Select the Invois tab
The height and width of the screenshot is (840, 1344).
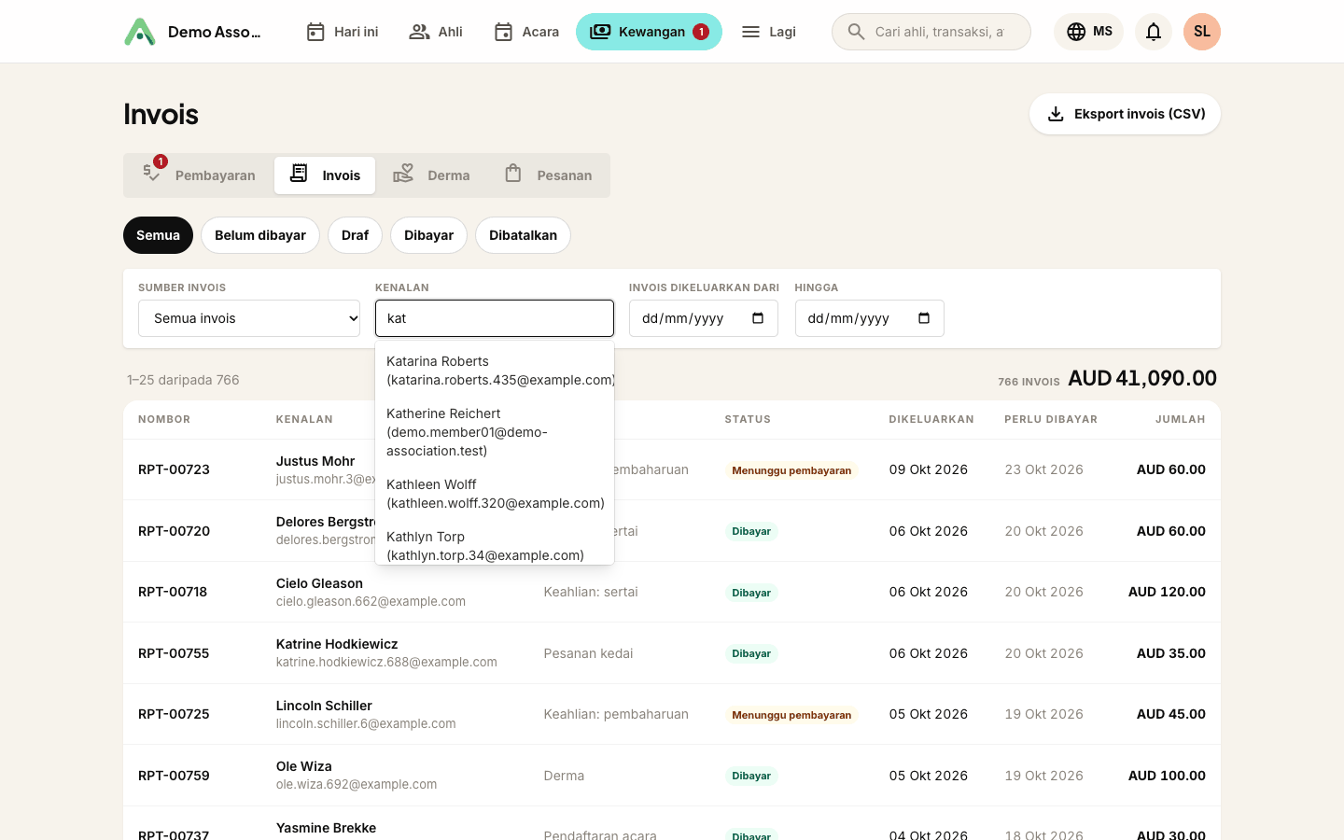click(325, 175)
